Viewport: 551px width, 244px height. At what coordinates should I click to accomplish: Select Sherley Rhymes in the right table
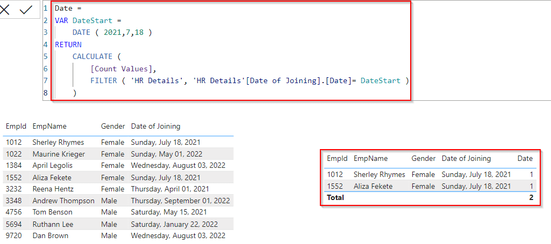[380, 174]
